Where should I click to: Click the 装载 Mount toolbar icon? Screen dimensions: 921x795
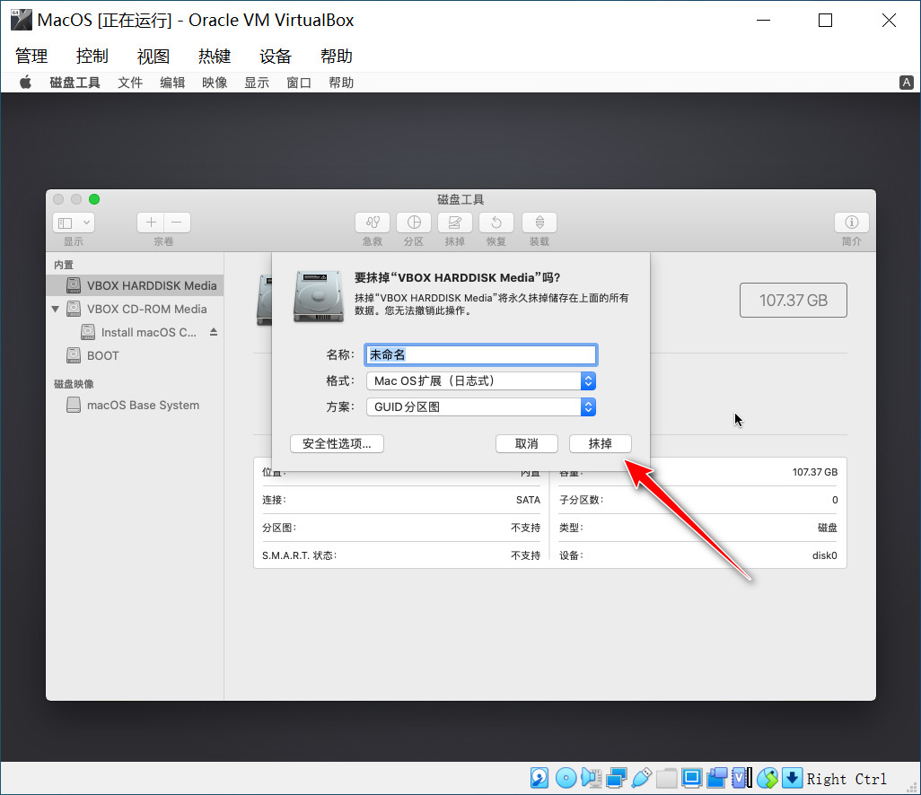539,223
